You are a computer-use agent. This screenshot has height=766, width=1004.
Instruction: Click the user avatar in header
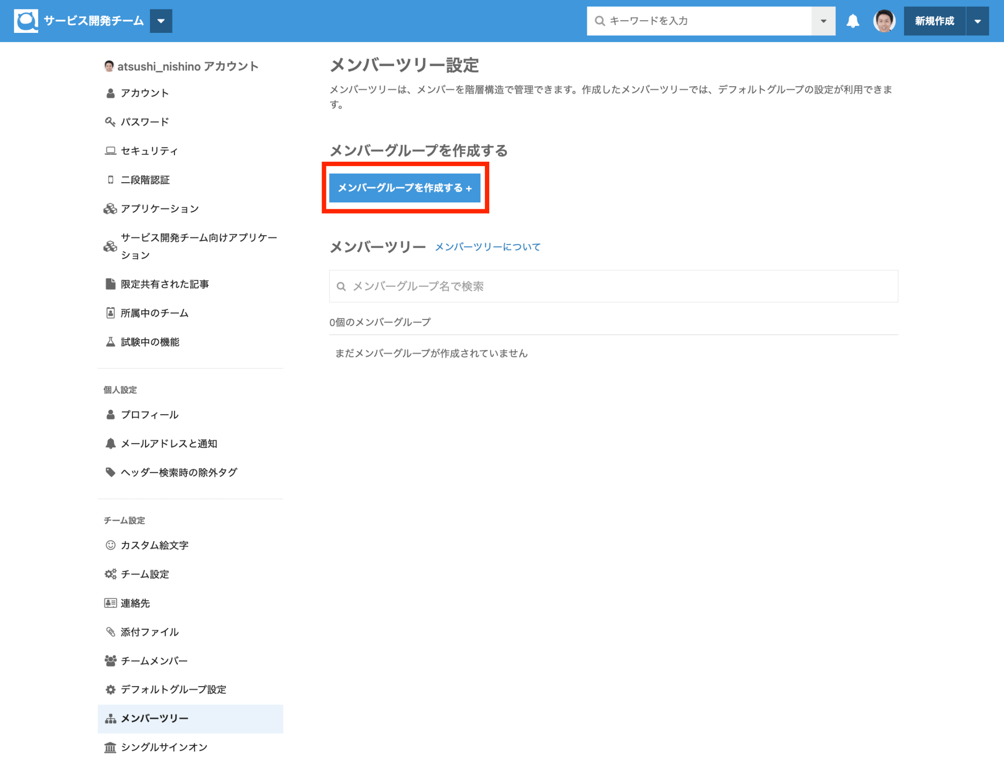[884, 21]
